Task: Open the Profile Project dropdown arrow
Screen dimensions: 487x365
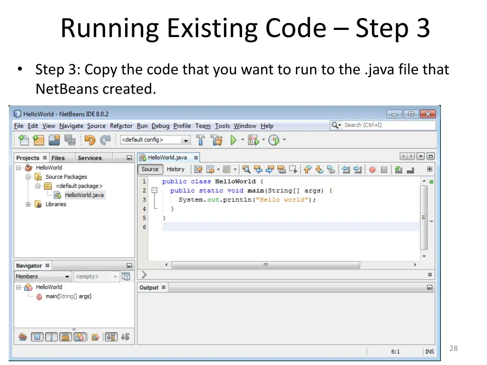Action: (284, 140)
